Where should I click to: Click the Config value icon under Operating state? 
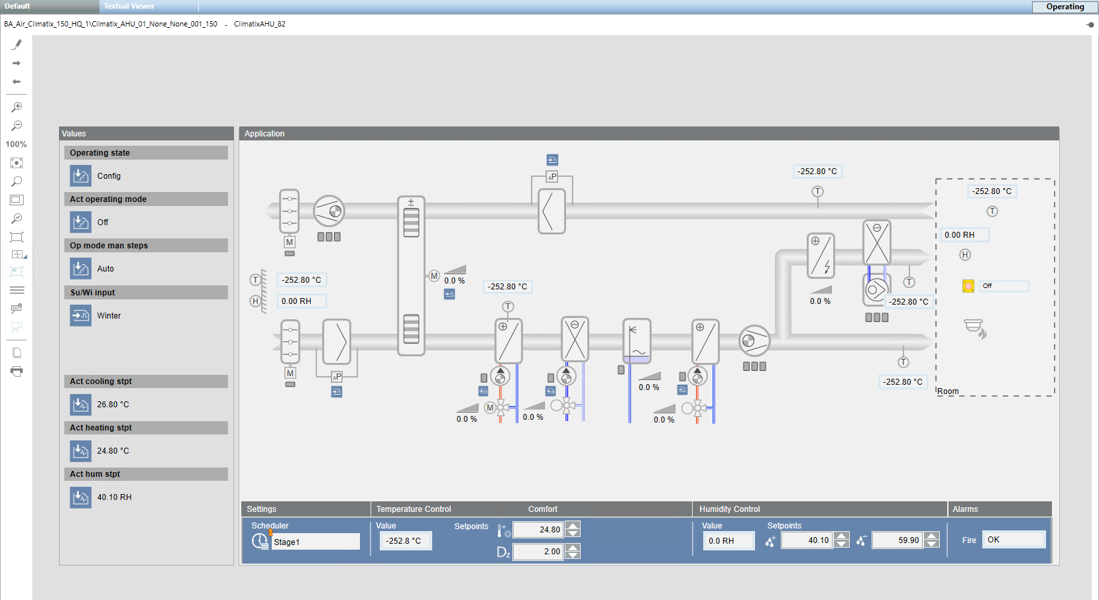click(80, 175)
